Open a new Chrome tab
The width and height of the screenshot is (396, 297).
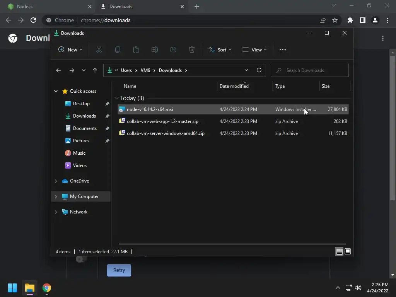tap(197, 7)
